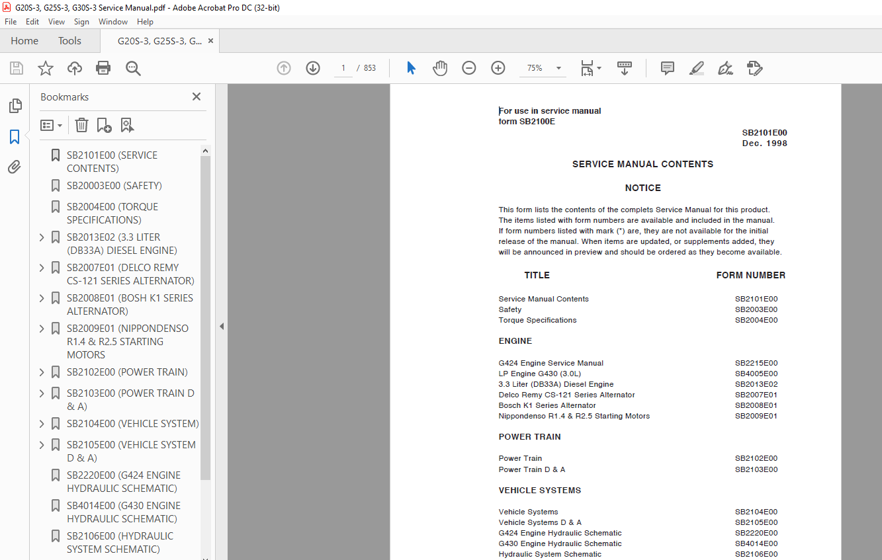Open the Sign document pen tool
The image size is (882, 560).
tap(725, 68)
